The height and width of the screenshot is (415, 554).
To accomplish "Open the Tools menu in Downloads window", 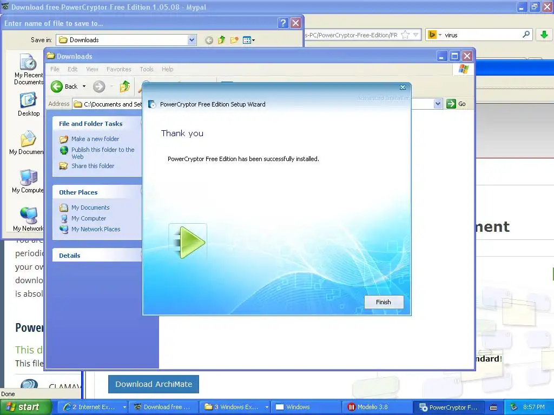I will pos(146,69).
